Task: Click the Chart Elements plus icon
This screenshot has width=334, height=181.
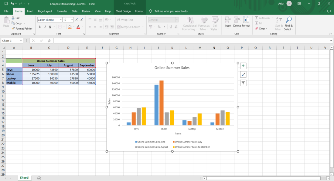Action: [243, 66]
